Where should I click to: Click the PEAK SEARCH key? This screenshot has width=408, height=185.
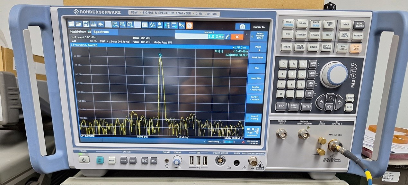tap(359, 25)
